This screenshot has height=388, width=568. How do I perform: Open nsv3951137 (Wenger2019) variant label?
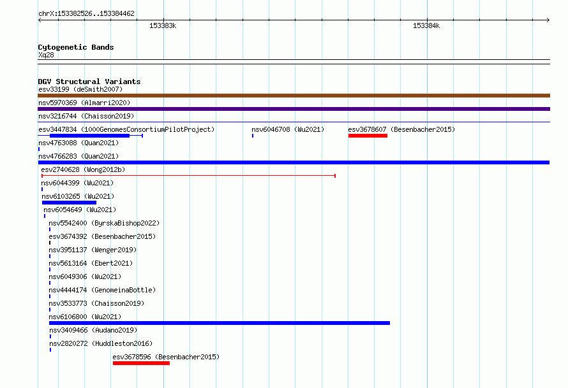(x=93, y=250)
